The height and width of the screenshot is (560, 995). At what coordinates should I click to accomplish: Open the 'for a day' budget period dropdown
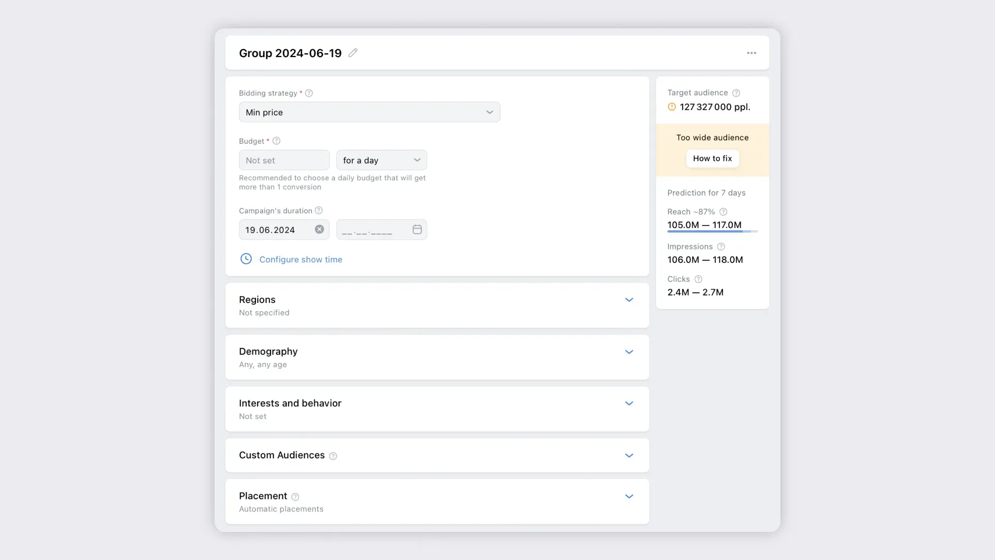[x=381, y=160]
